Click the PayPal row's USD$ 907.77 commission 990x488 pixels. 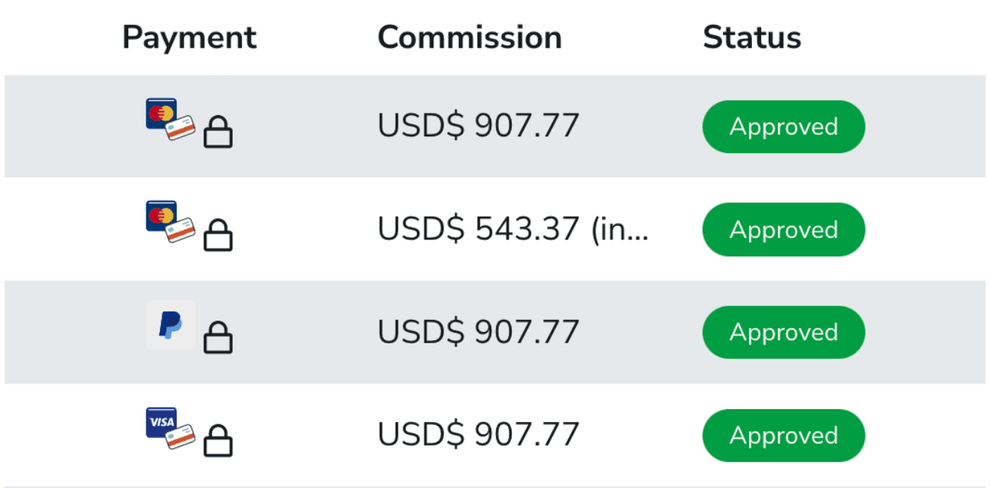478,333
